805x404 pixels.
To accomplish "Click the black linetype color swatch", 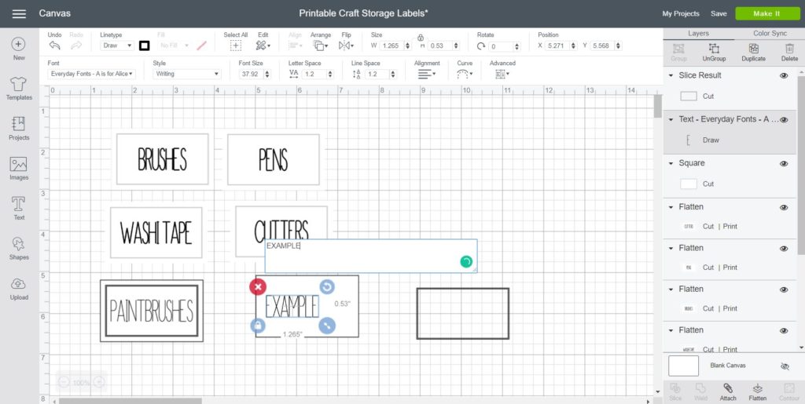I will 144,46.
